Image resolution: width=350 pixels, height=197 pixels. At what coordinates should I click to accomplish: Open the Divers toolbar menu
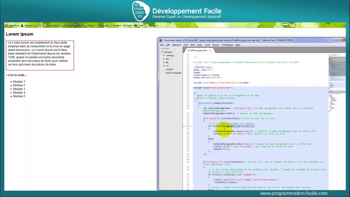pos(89,25)
